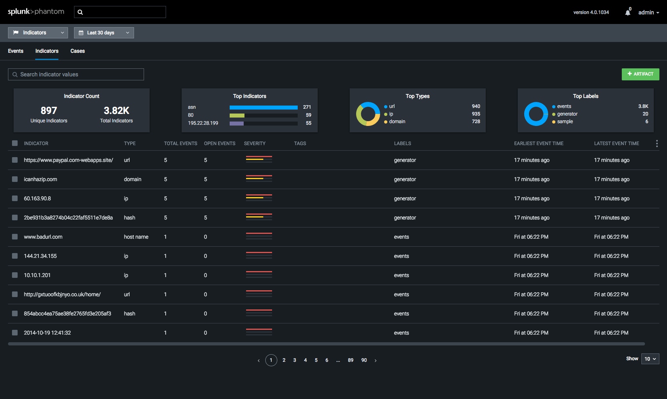Image resolution: width=667 pixels, height=399 pixels.
Task: Open the Show 10 rows-per-page dropdown
Action: click(650, 359)
